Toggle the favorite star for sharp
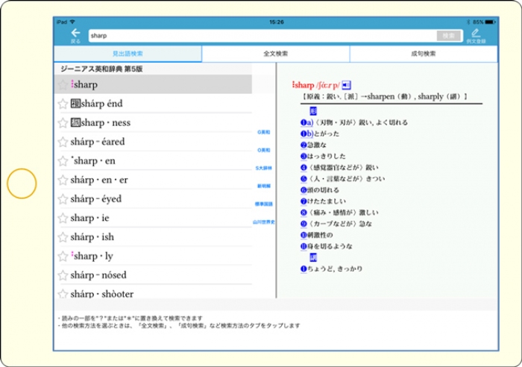Viewport: 522px width, 367px height. pos(63,85)
